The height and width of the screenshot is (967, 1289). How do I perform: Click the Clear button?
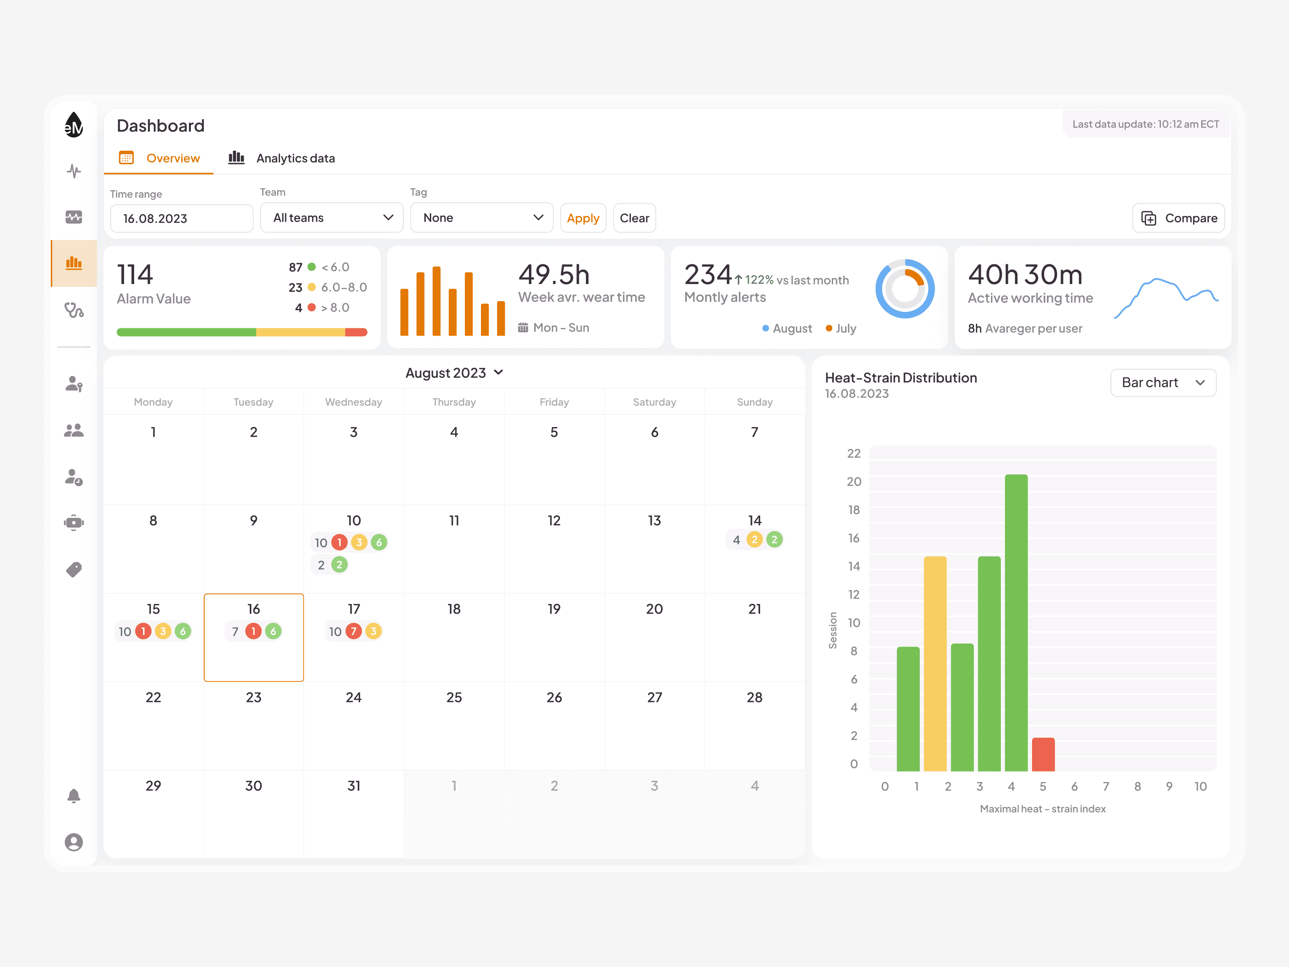point(634,218)
